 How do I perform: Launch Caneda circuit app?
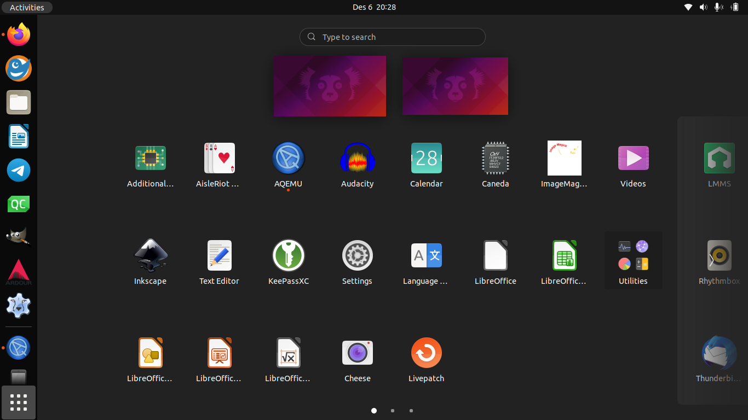tap(496, 166)
